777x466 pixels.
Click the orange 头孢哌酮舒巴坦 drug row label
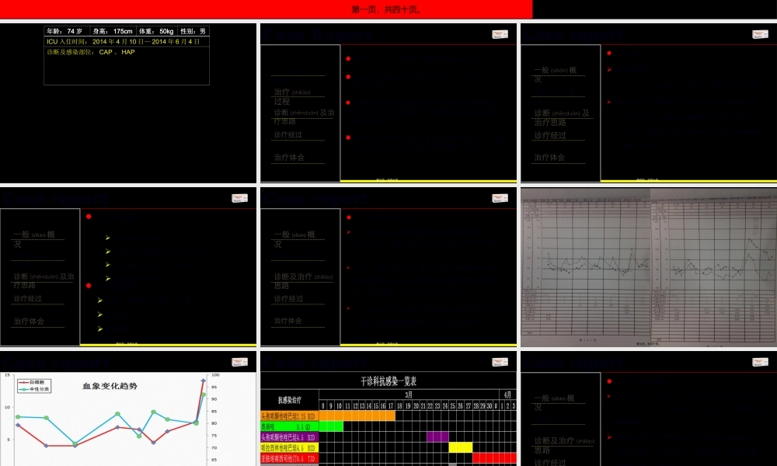(289, 416)
